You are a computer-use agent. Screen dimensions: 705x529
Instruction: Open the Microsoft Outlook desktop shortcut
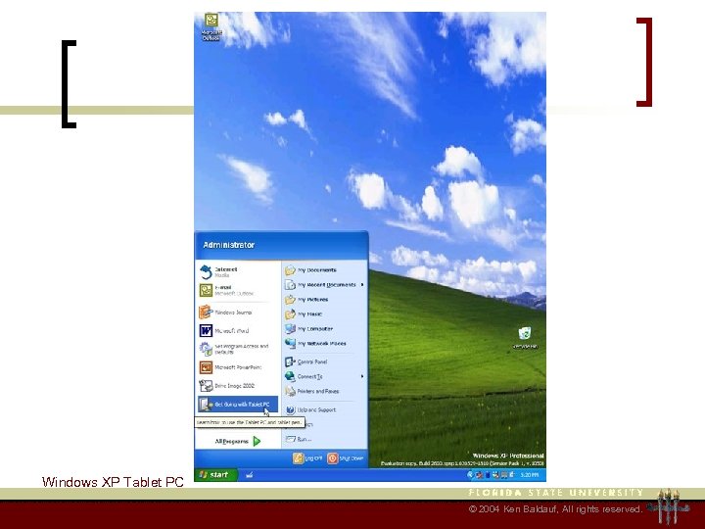pyautogui.click(x=211, y=27)
